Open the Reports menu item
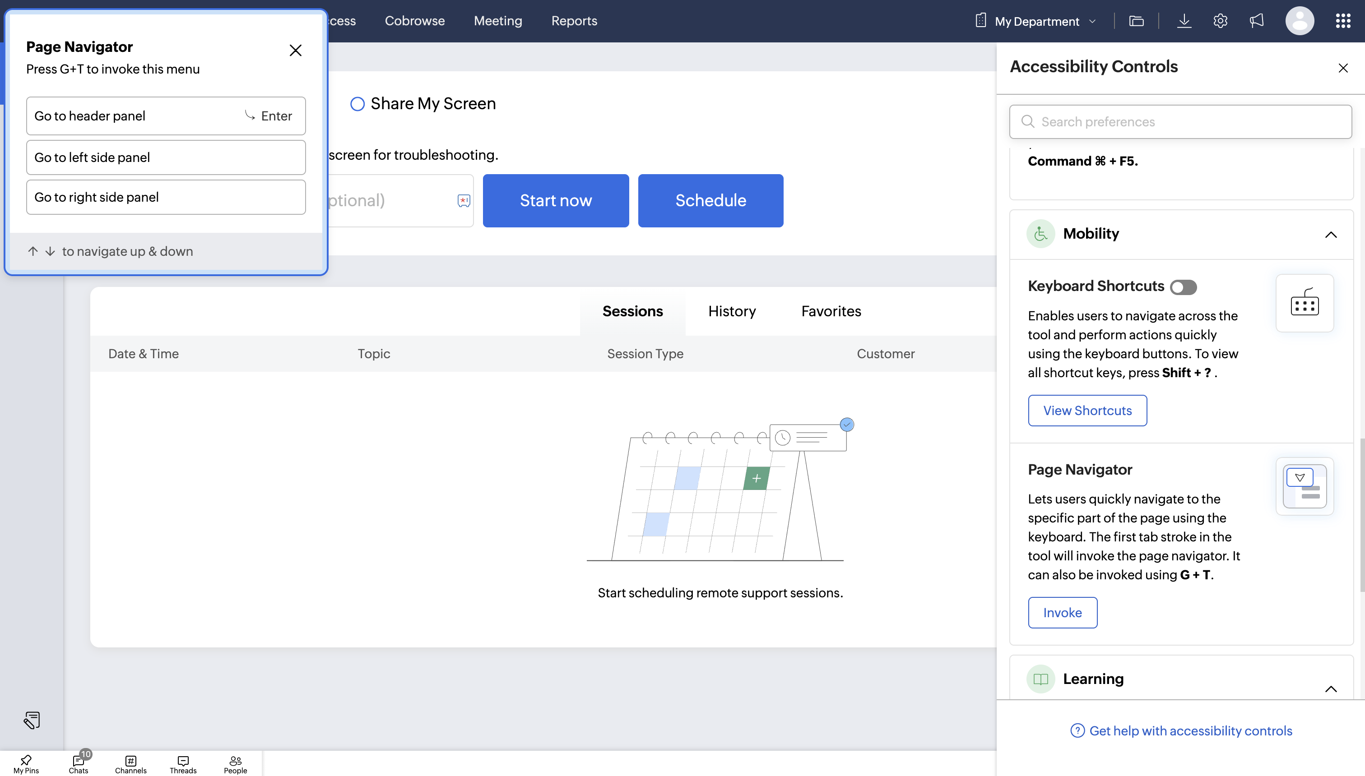 pyautogui.click(x=574, y=21)
